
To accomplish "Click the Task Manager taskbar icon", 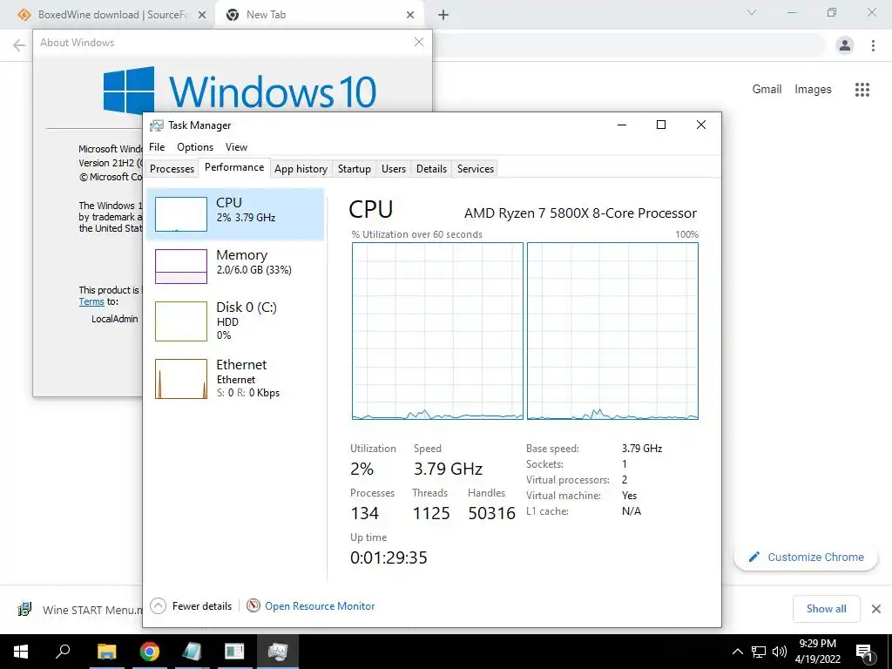I will [278, 652].
